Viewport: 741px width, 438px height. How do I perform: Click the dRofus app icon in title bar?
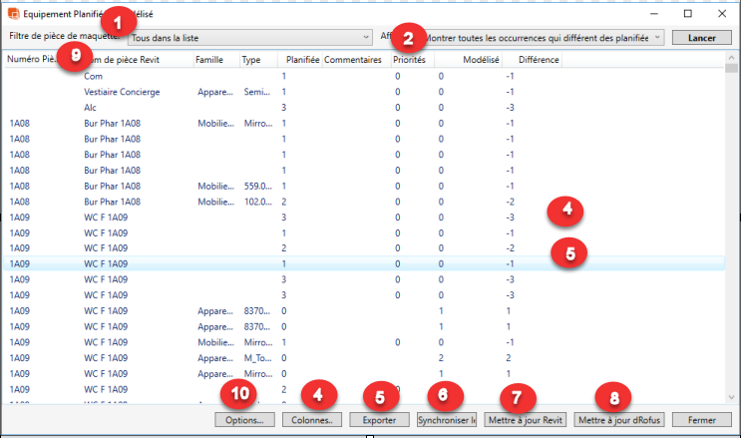[x=13, y=14]
